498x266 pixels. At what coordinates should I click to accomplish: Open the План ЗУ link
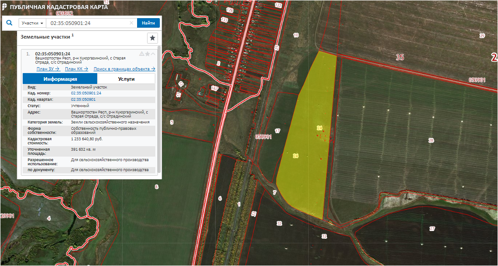48,69
